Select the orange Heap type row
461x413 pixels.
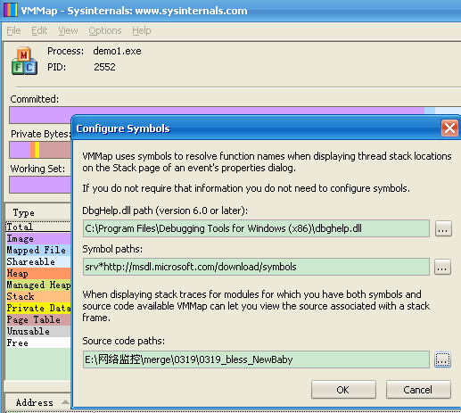(38, 273)
